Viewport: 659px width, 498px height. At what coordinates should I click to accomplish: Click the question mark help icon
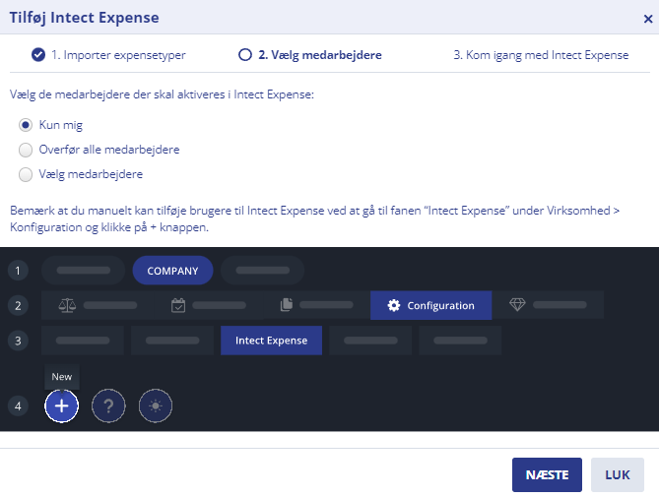click(108, 405)
